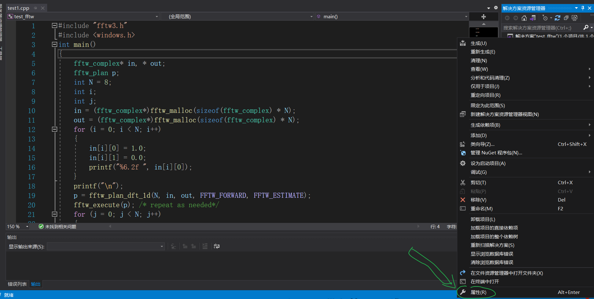
Task: Click the Class Wizard icon beside 类向导(Z)
Action: coord(463,144)
